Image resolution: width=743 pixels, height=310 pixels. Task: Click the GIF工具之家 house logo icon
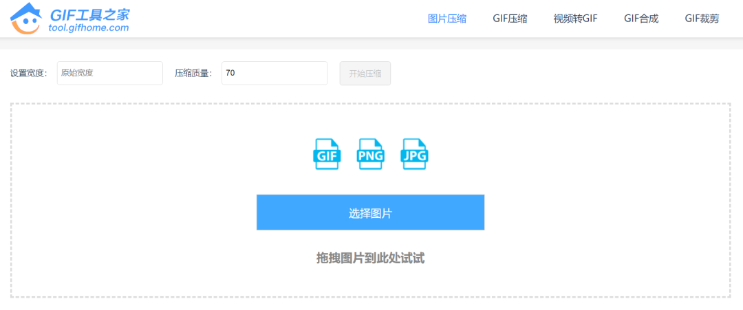click(x=25, y=18)
